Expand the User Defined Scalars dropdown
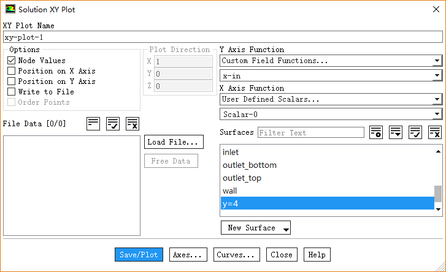The image size is (446, 272). pyautogui.click(x=331, y=99)
